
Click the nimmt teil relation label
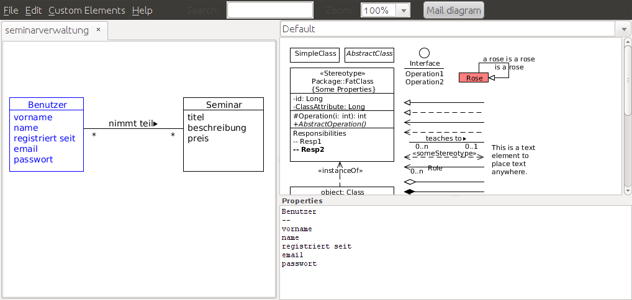pyautogui.click(x=133, y=123)
